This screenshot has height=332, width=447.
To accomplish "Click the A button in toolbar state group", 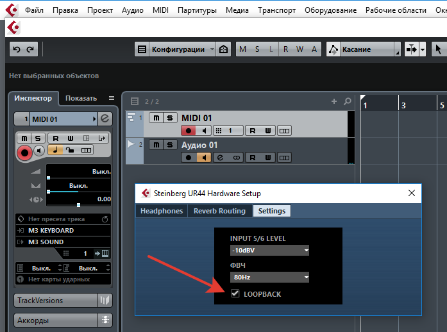I will (x=314, y=49).
